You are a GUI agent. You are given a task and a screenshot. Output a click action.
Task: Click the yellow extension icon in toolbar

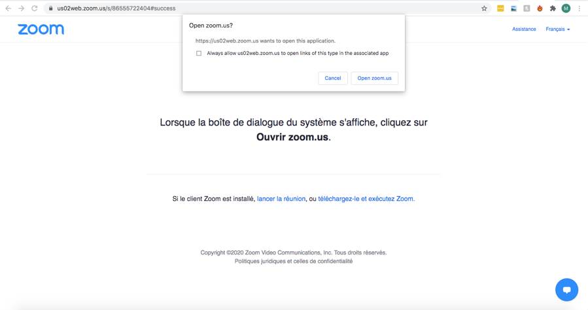pos(500,9)
